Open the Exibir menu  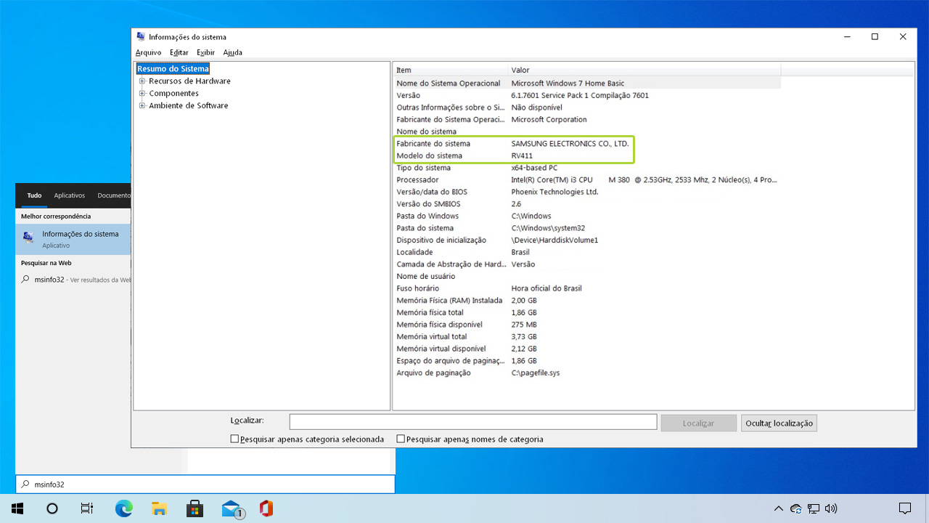206,52
